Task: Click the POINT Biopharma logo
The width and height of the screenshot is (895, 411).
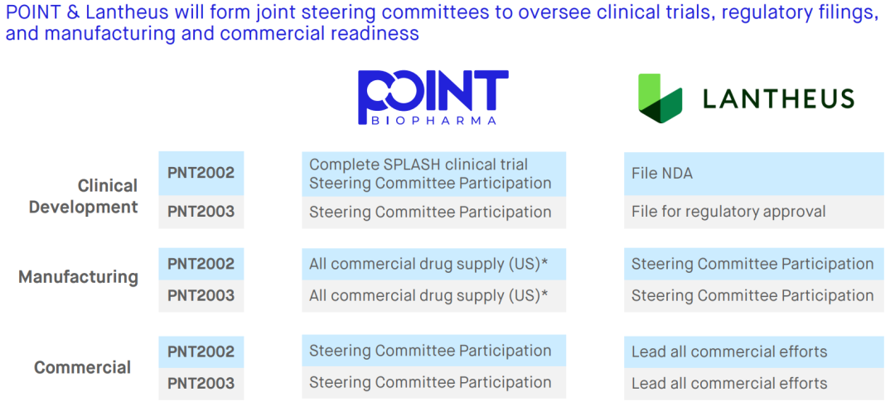Action: click(432, 97)
